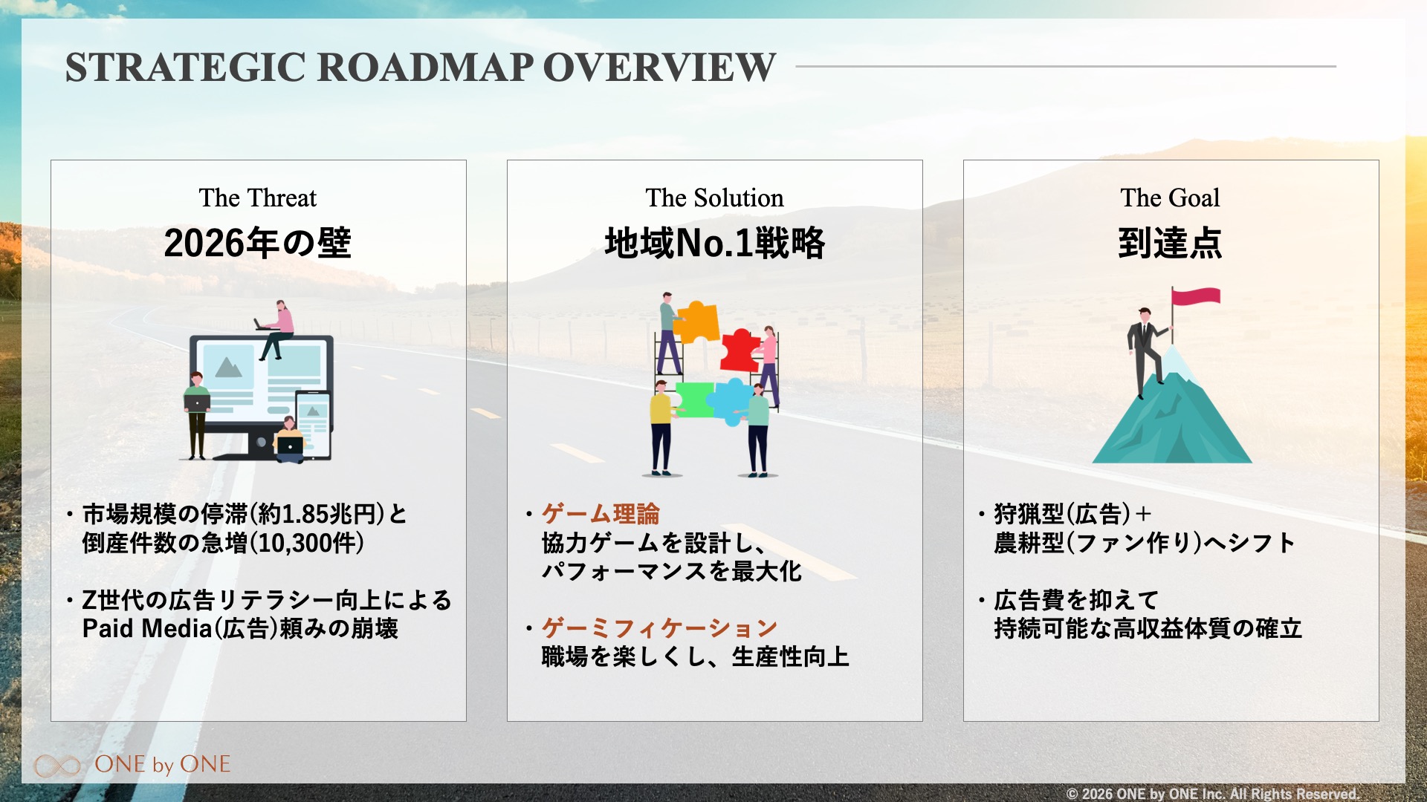
Task: Select the '地域No.1戦略' heading
Action: [x=714, y=243]
